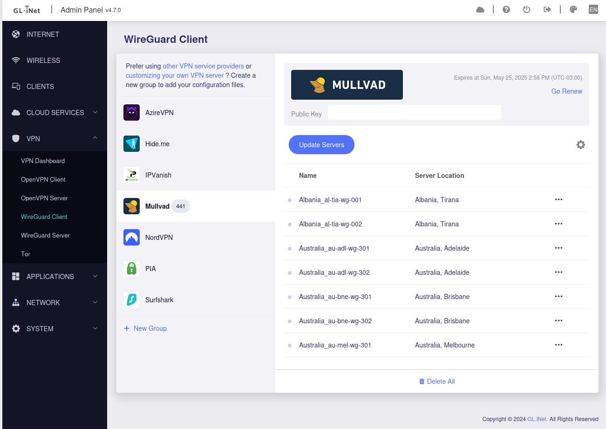This screenshot has height=429, width=606.
Task: Switch language using EN button
Action: point(593,10)
